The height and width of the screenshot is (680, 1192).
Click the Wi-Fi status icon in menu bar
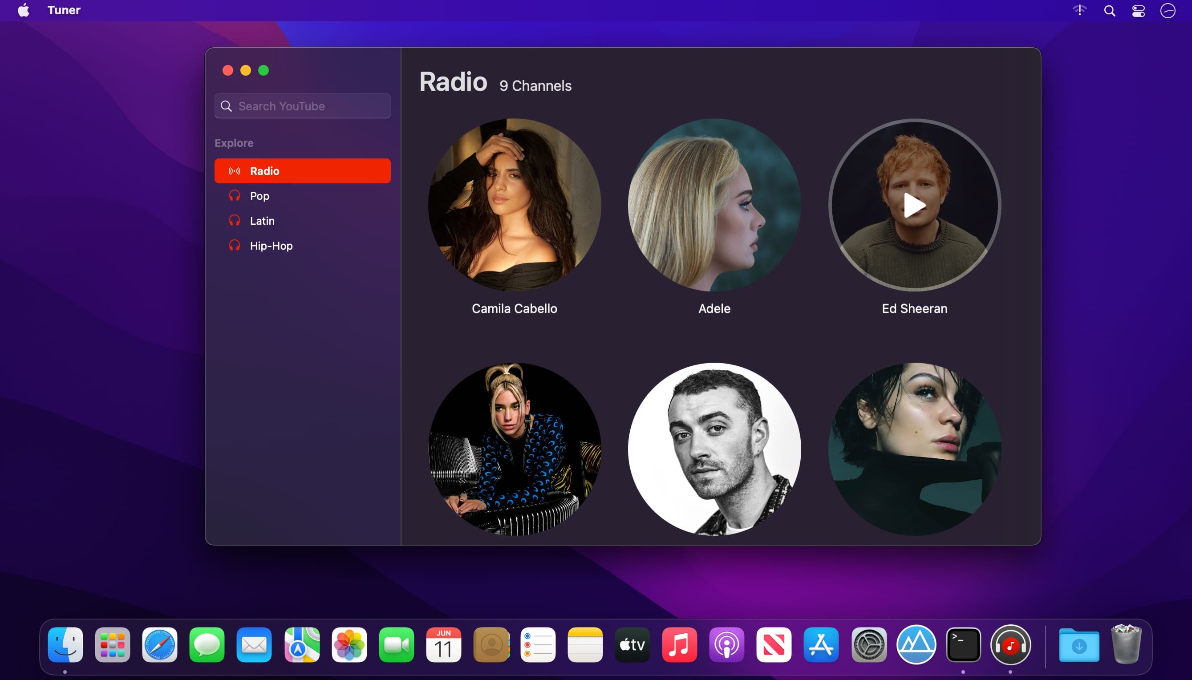pos(1080,10)
